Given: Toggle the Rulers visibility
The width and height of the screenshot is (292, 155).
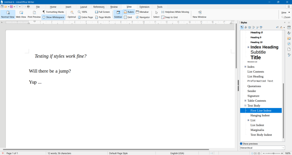Looking at the screenshot, I should [x=128, y=12].
